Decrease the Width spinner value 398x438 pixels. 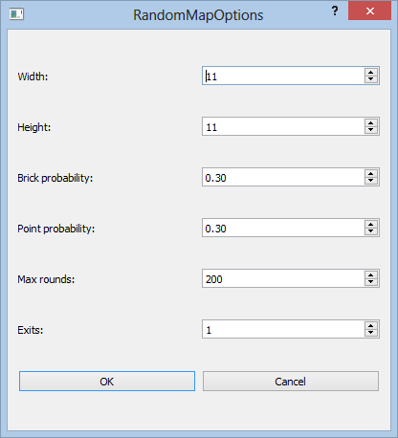pyautogui.click(x=370, y=79)
